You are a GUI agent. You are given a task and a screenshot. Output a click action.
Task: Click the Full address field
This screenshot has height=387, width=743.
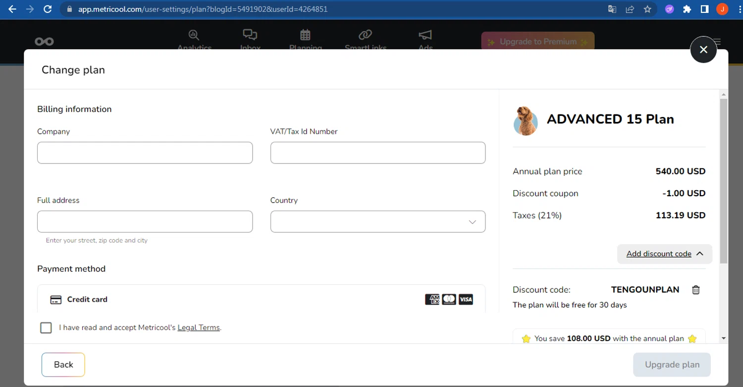145,221
